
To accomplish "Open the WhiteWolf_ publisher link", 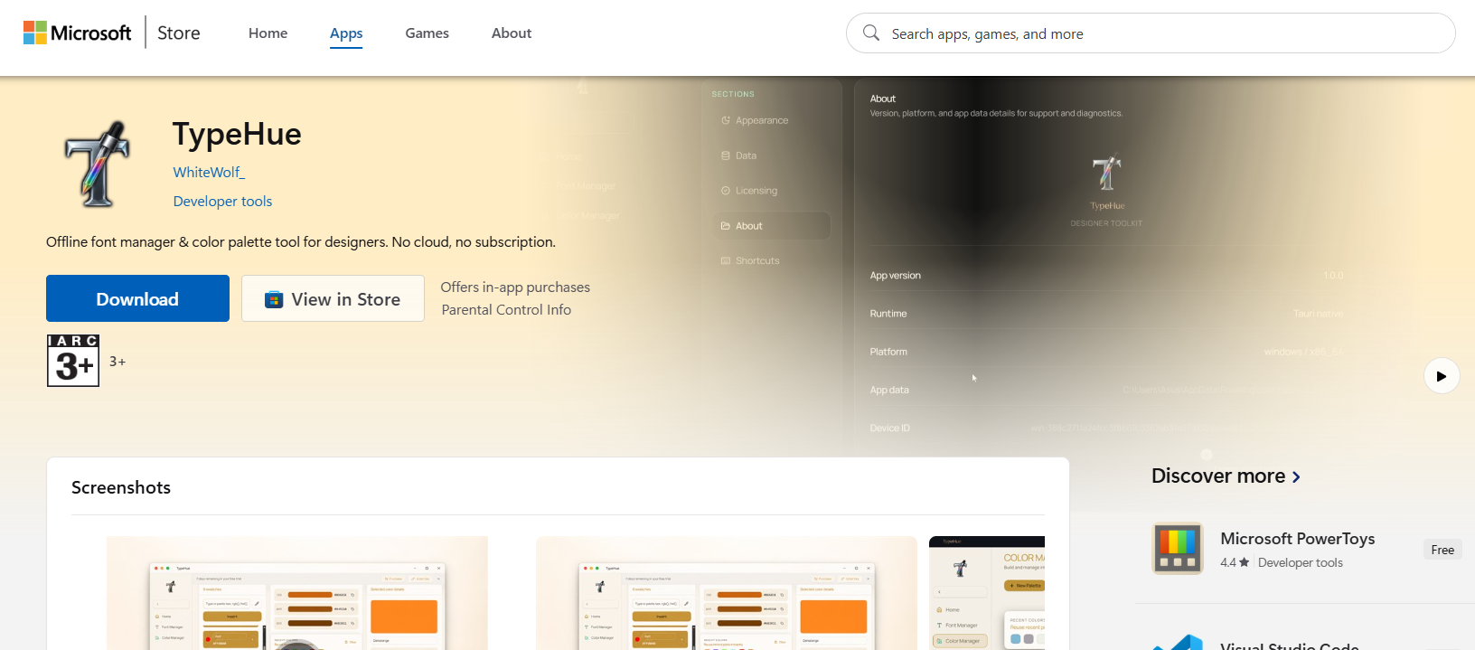I will [x=209, y=172].
